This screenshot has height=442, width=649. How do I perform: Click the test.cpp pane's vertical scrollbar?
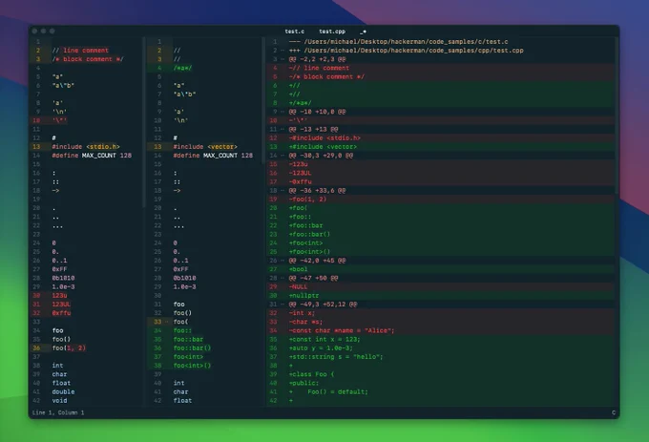tap(262, 100)
